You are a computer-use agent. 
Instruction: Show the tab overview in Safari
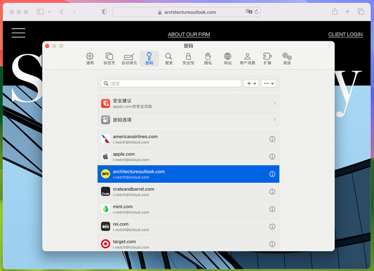[x=360, y=11]
